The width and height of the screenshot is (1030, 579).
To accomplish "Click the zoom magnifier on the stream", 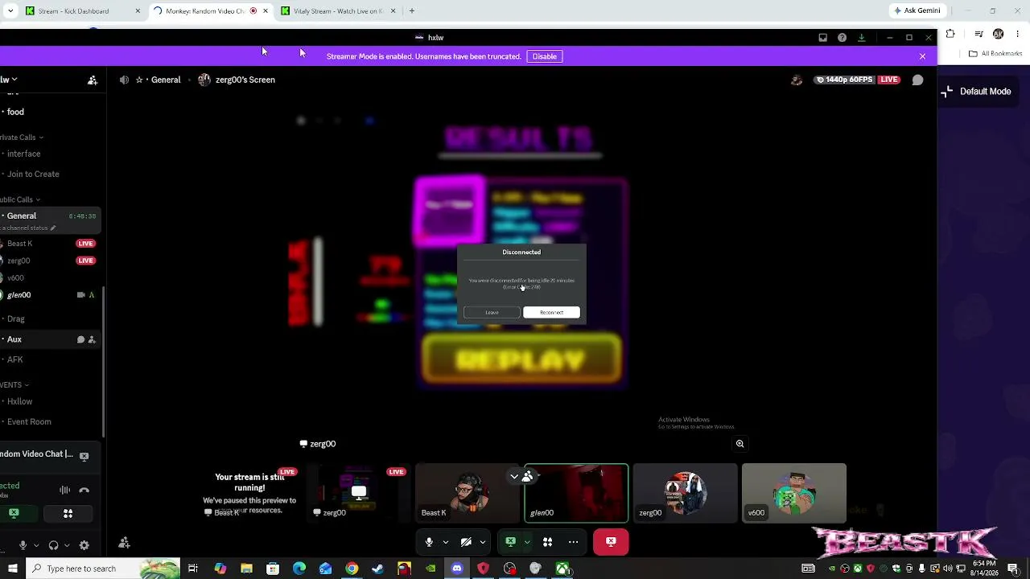I will click(740, 444).
